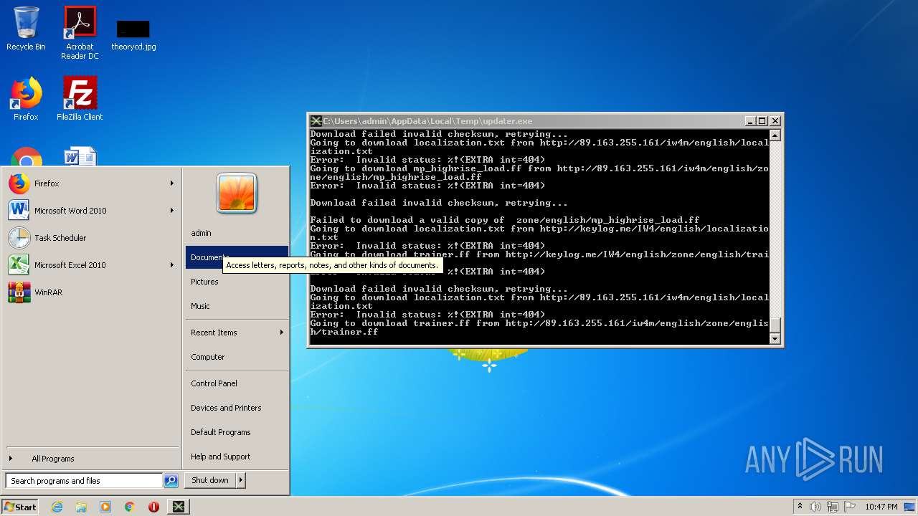Open Control Panel from Start menu
Screen dimensions: 918x516
237,383
